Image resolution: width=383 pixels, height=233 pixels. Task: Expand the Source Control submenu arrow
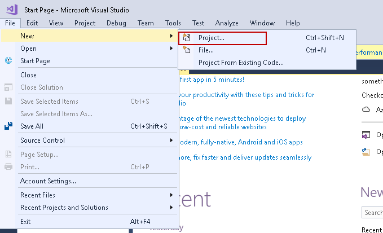pyautogui.click(x=171, y=140)
